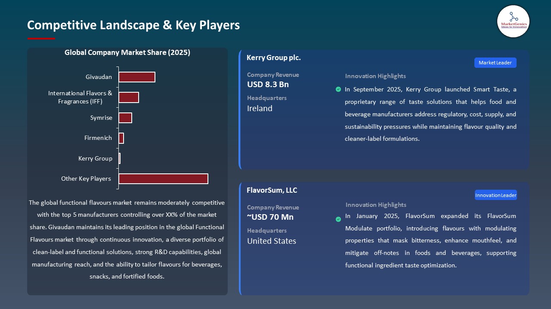Select the Kerry Group bar in chart

pyautogui.click(x=120, y=158)
